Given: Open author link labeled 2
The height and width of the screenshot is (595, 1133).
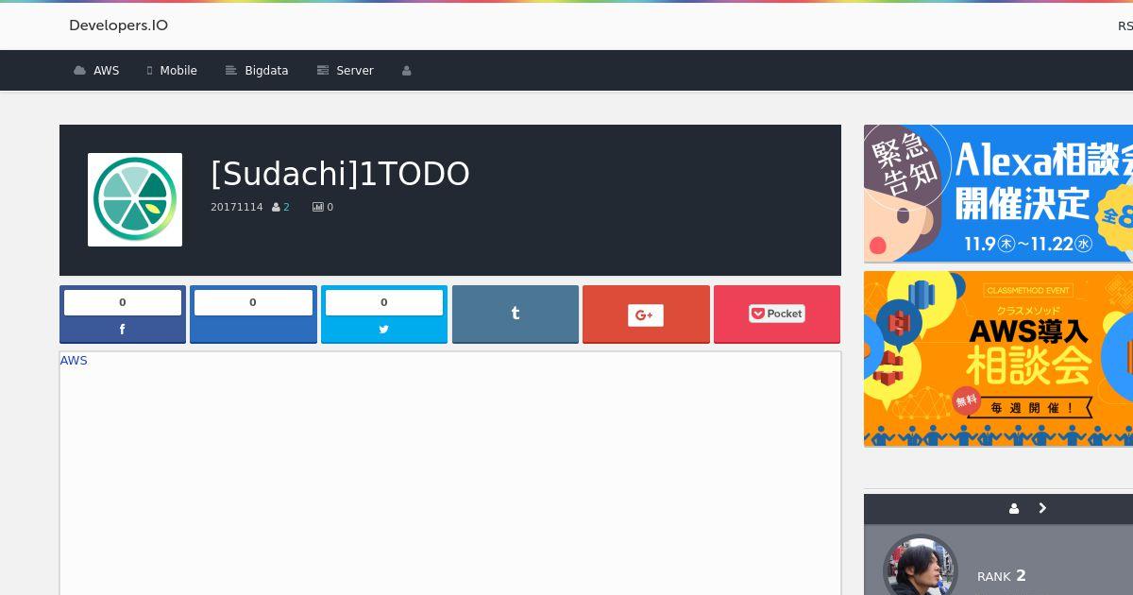Looking at the screenshot, I should 286,207.
